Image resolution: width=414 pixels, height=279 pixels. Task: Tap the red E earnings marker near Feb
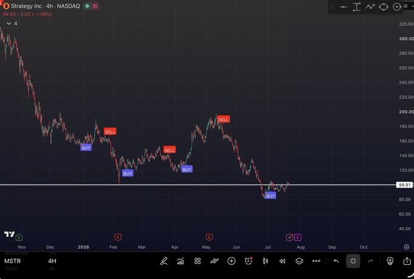click(x=118, y=237)
